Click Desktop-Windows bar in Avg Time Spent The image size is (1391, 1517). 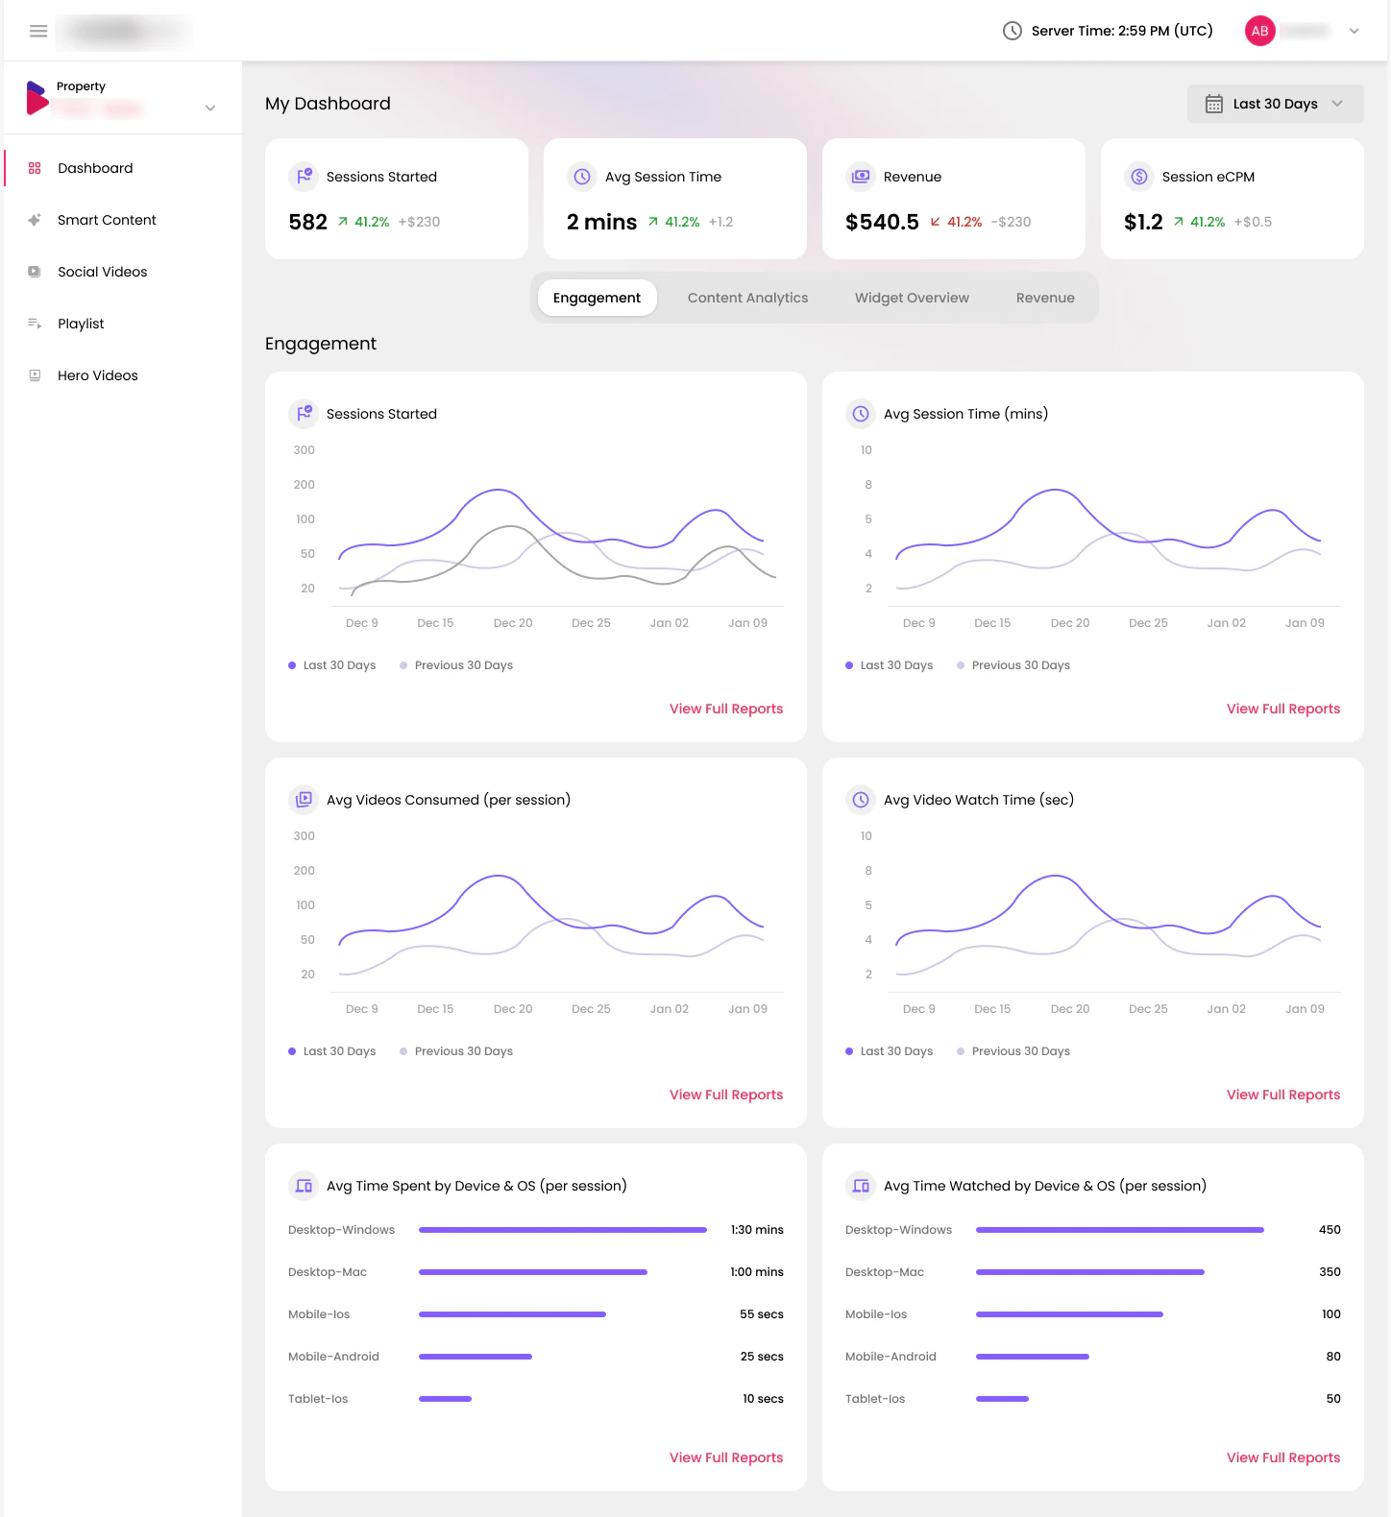click(563, 1230)
